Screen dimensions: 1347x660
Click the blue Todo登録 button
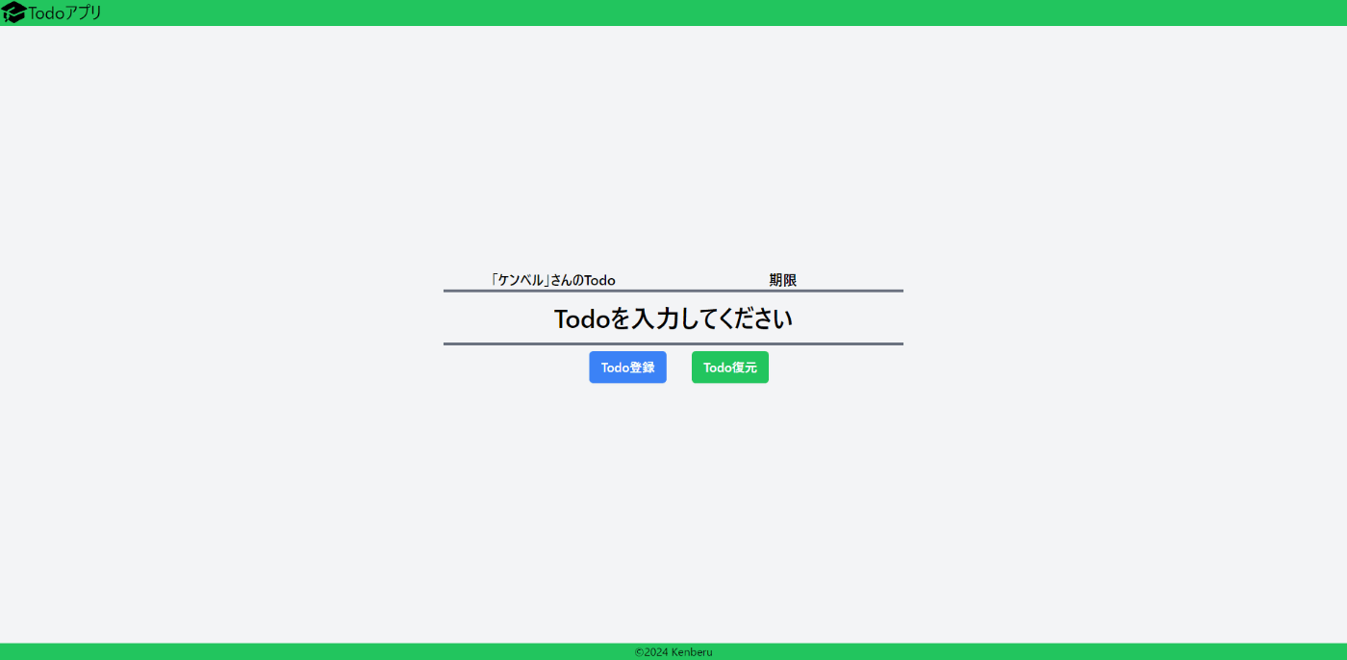(x=627, y=368)
